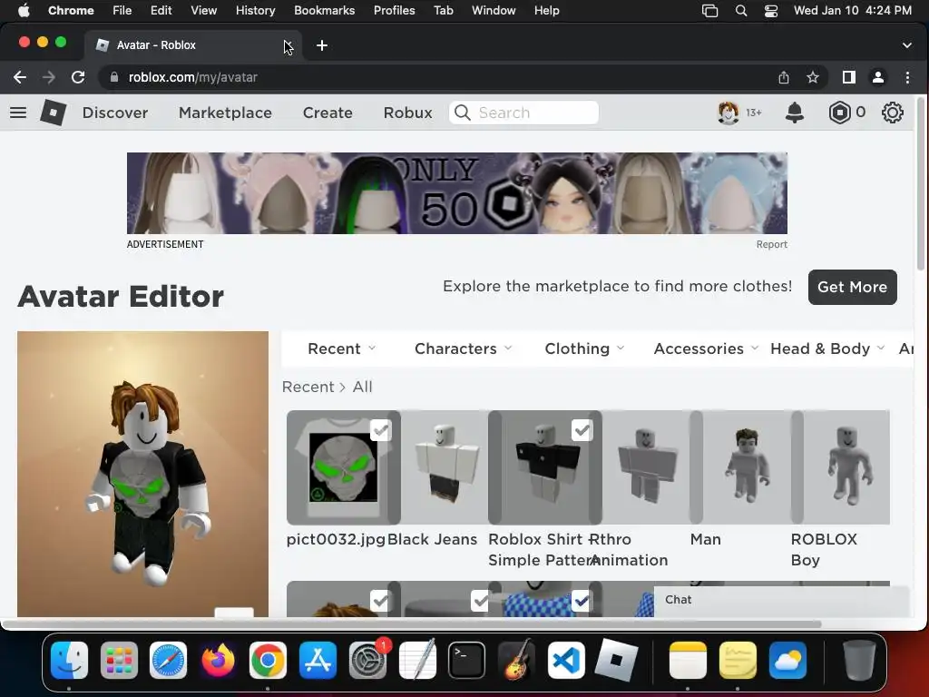The height and width of the screenshot is (697, 929).
Task: Click the All breadcrumb link
Action: point(363,387)
